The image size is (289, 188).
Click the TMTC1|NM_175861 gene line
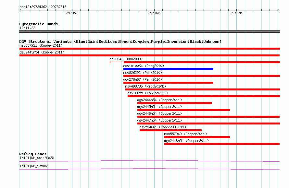pos(149,169)
